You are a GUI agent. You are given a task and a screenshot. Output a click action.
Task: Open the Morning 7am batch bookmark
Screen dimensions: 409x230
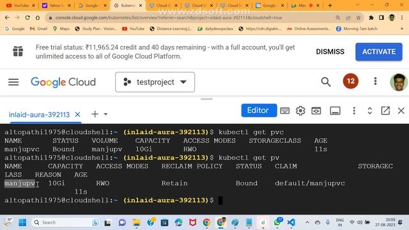coord(357,29)
